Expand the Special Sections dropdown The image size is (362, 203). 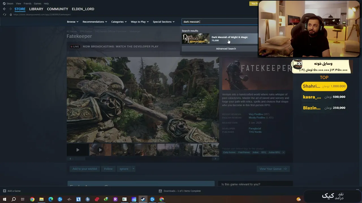(x=164, y=22)
